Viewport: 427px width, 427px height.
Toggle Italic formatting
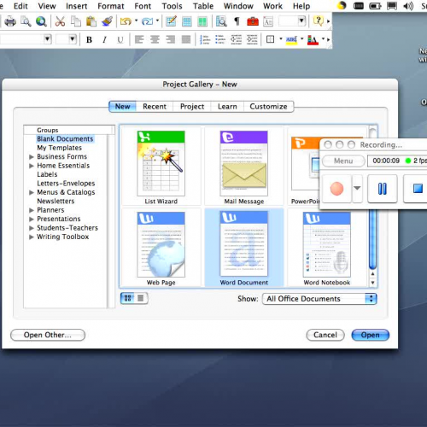coord(105,39)
